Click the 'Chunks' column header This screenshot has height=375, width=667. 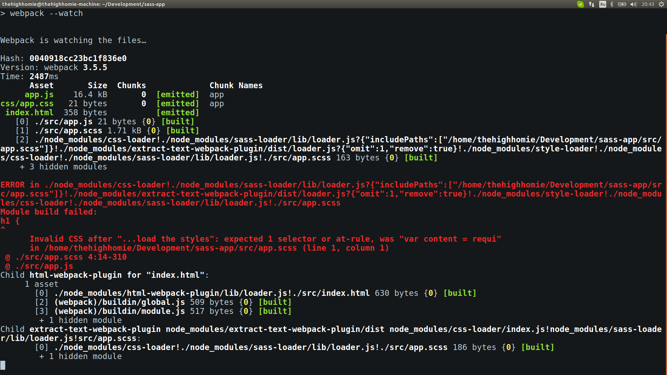[x=132, y=85]
